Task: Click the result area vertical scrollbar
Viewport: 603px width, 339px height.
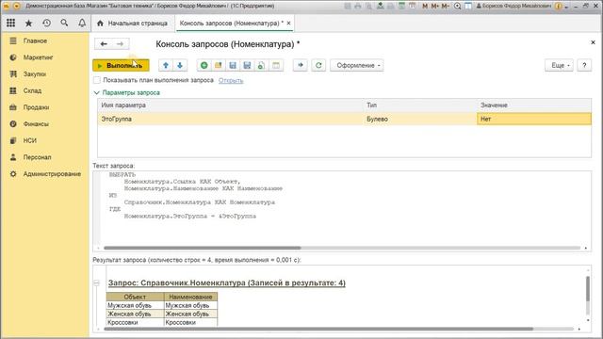Action: click(588, 289)
